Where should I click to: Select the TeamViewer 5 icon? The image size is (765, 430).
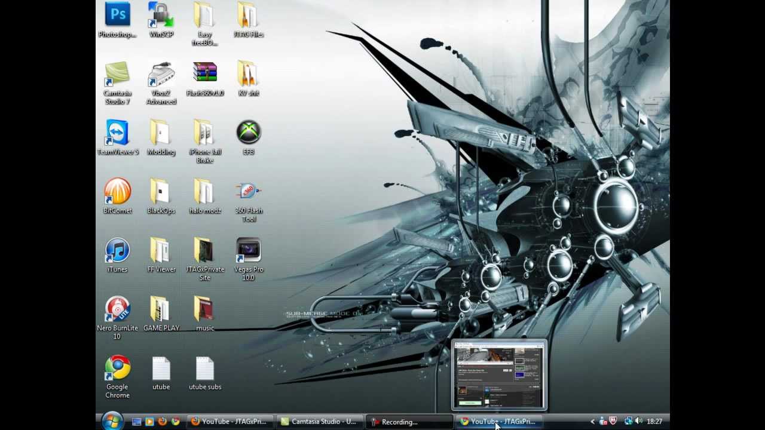(x=118, y=138)
